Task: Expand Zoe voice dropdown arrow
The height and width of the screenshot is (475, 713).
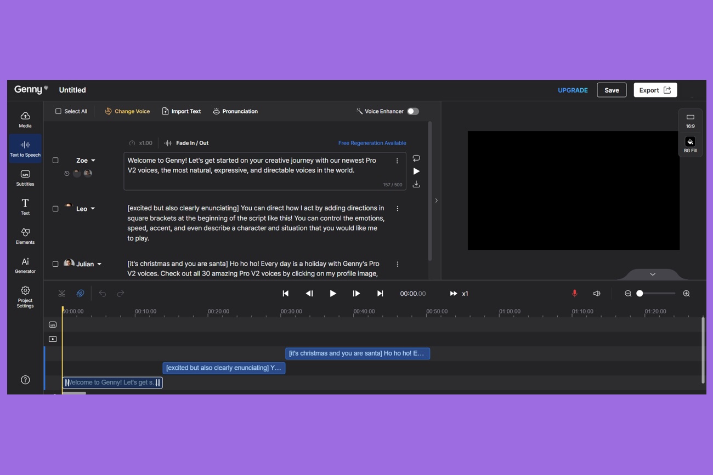Action: pyautogui.click(x=93, y=161)
